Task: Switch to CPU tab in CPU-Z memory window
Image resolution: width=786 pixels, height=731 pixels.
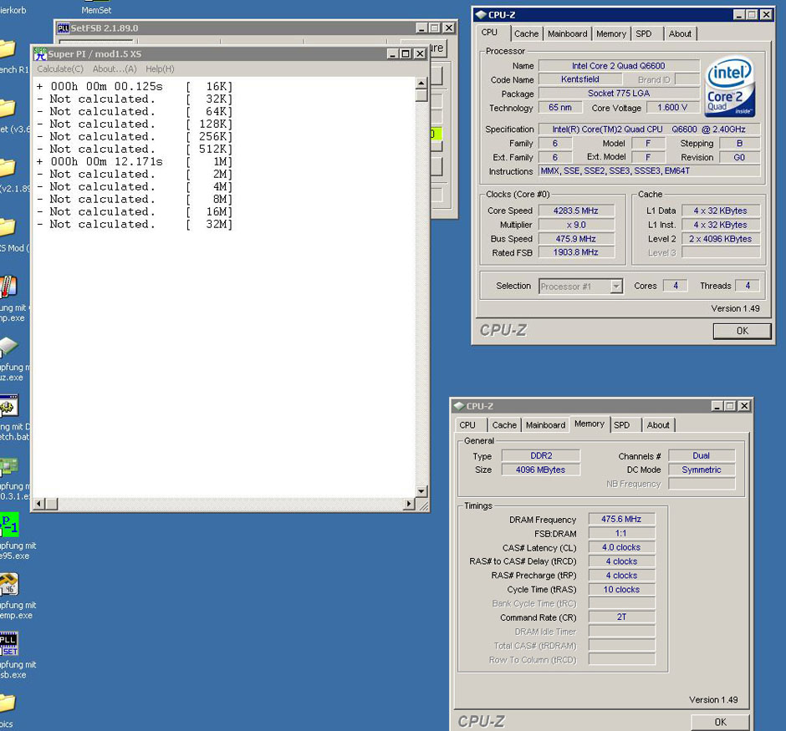Action: (x=467, y=425)
